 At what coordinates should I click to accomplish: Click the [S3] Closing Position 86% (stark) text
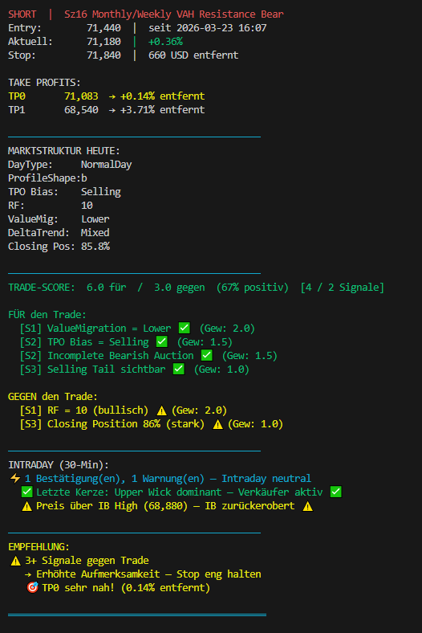point(112,424)
